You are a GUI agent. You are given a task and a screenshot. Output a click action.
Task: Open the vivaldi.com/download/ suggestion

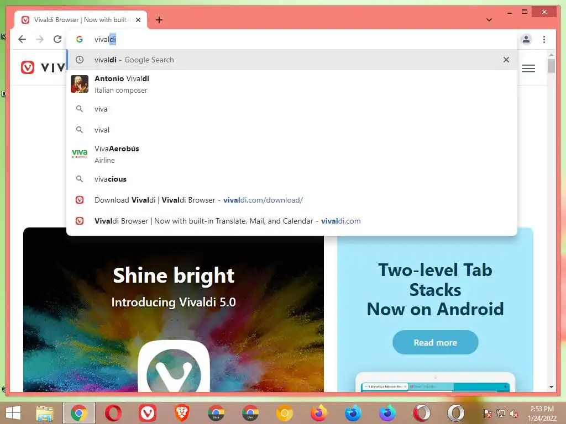click(292, 200)
